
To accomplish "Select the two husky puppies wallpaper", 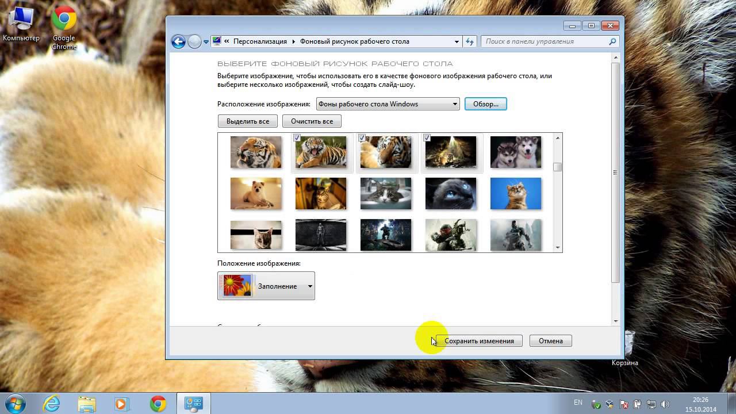I will (x=516, y=152).
